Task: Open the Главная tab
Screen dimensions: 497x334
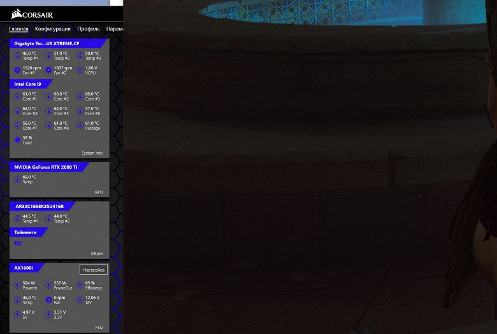Action: pos(18,29)
